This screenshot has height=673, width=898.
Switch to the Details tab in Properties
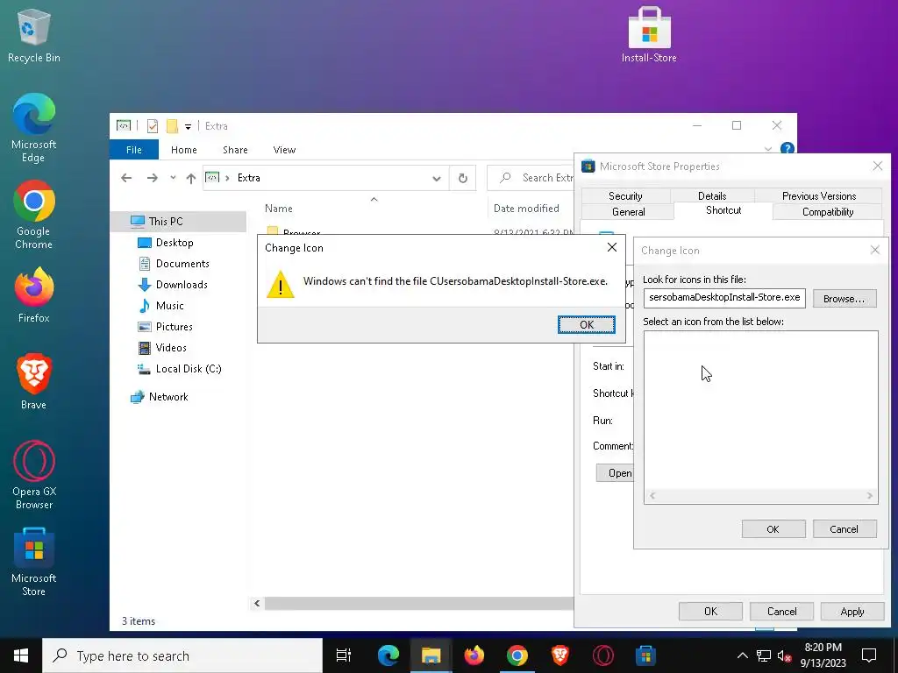(x=712, y=195)
